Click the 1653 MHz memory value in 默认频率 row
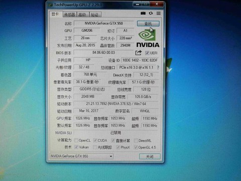 (x=118, y=125)
